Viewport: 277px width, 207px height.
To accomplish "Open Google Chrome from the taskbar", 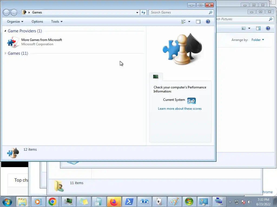I will 52,202.
